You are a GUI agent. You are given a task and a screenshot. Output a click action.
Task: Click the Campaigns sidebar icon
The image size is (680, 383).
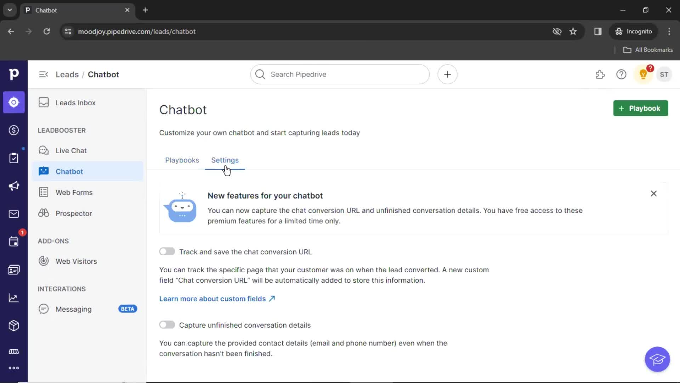click(13, 186)
